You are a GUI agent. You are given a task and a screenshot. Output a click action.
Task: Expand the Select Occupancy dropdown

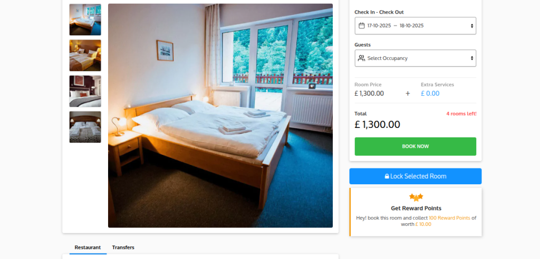coord(416,58)
